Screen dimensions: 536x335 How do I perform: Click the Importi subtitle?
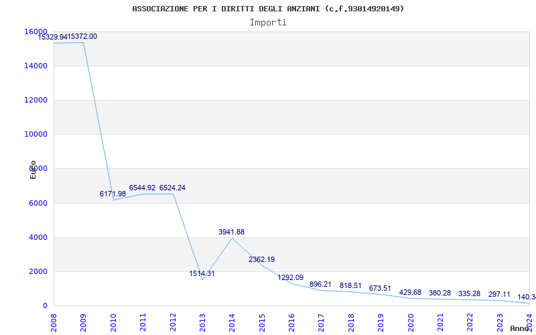pos(268,23)
